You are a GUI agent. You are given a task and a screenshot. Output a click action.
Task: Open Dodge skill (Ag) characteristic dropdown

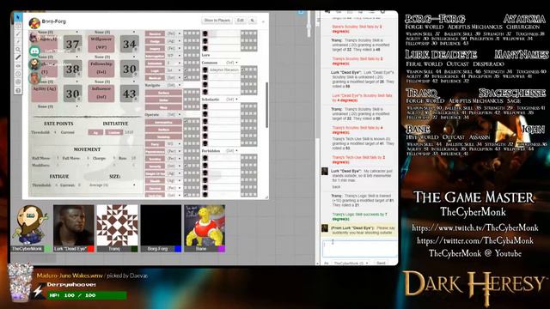174,41
